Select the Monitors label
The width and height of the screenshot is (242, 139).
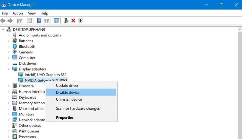tap(26, 114)
